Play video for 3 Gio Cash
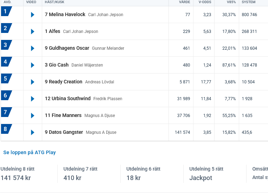 click(33, 65)
